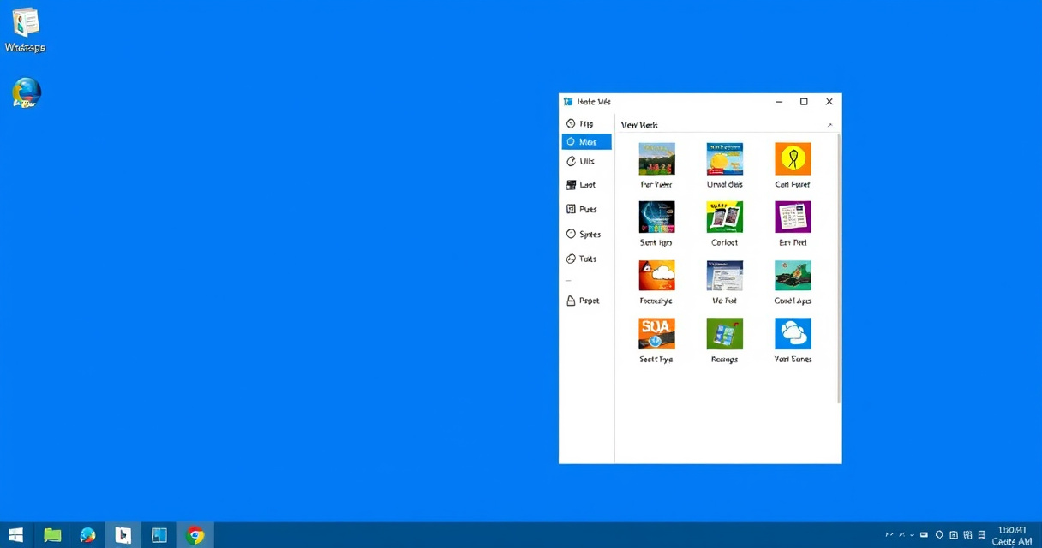Open the orange SOA app tile
Image resolution: width=1042 pixels, height=548 pixels.
point(656,334)
